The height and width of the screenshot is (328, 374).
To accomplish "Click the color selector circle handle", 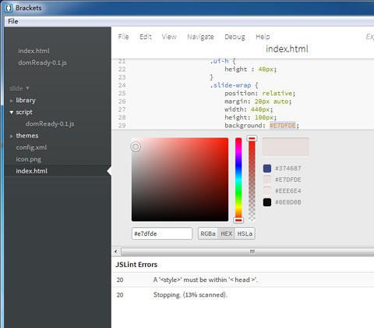I will pyautogui.click(x=136, y=147).
